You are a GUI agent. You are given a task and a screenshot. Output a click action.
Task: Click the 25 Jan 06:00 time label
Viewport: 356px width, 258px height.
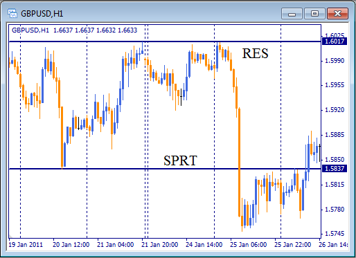click(249, 245)
